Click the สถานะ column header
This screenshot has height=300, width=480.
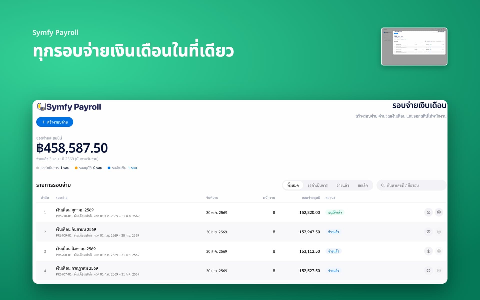pos(330,197)
